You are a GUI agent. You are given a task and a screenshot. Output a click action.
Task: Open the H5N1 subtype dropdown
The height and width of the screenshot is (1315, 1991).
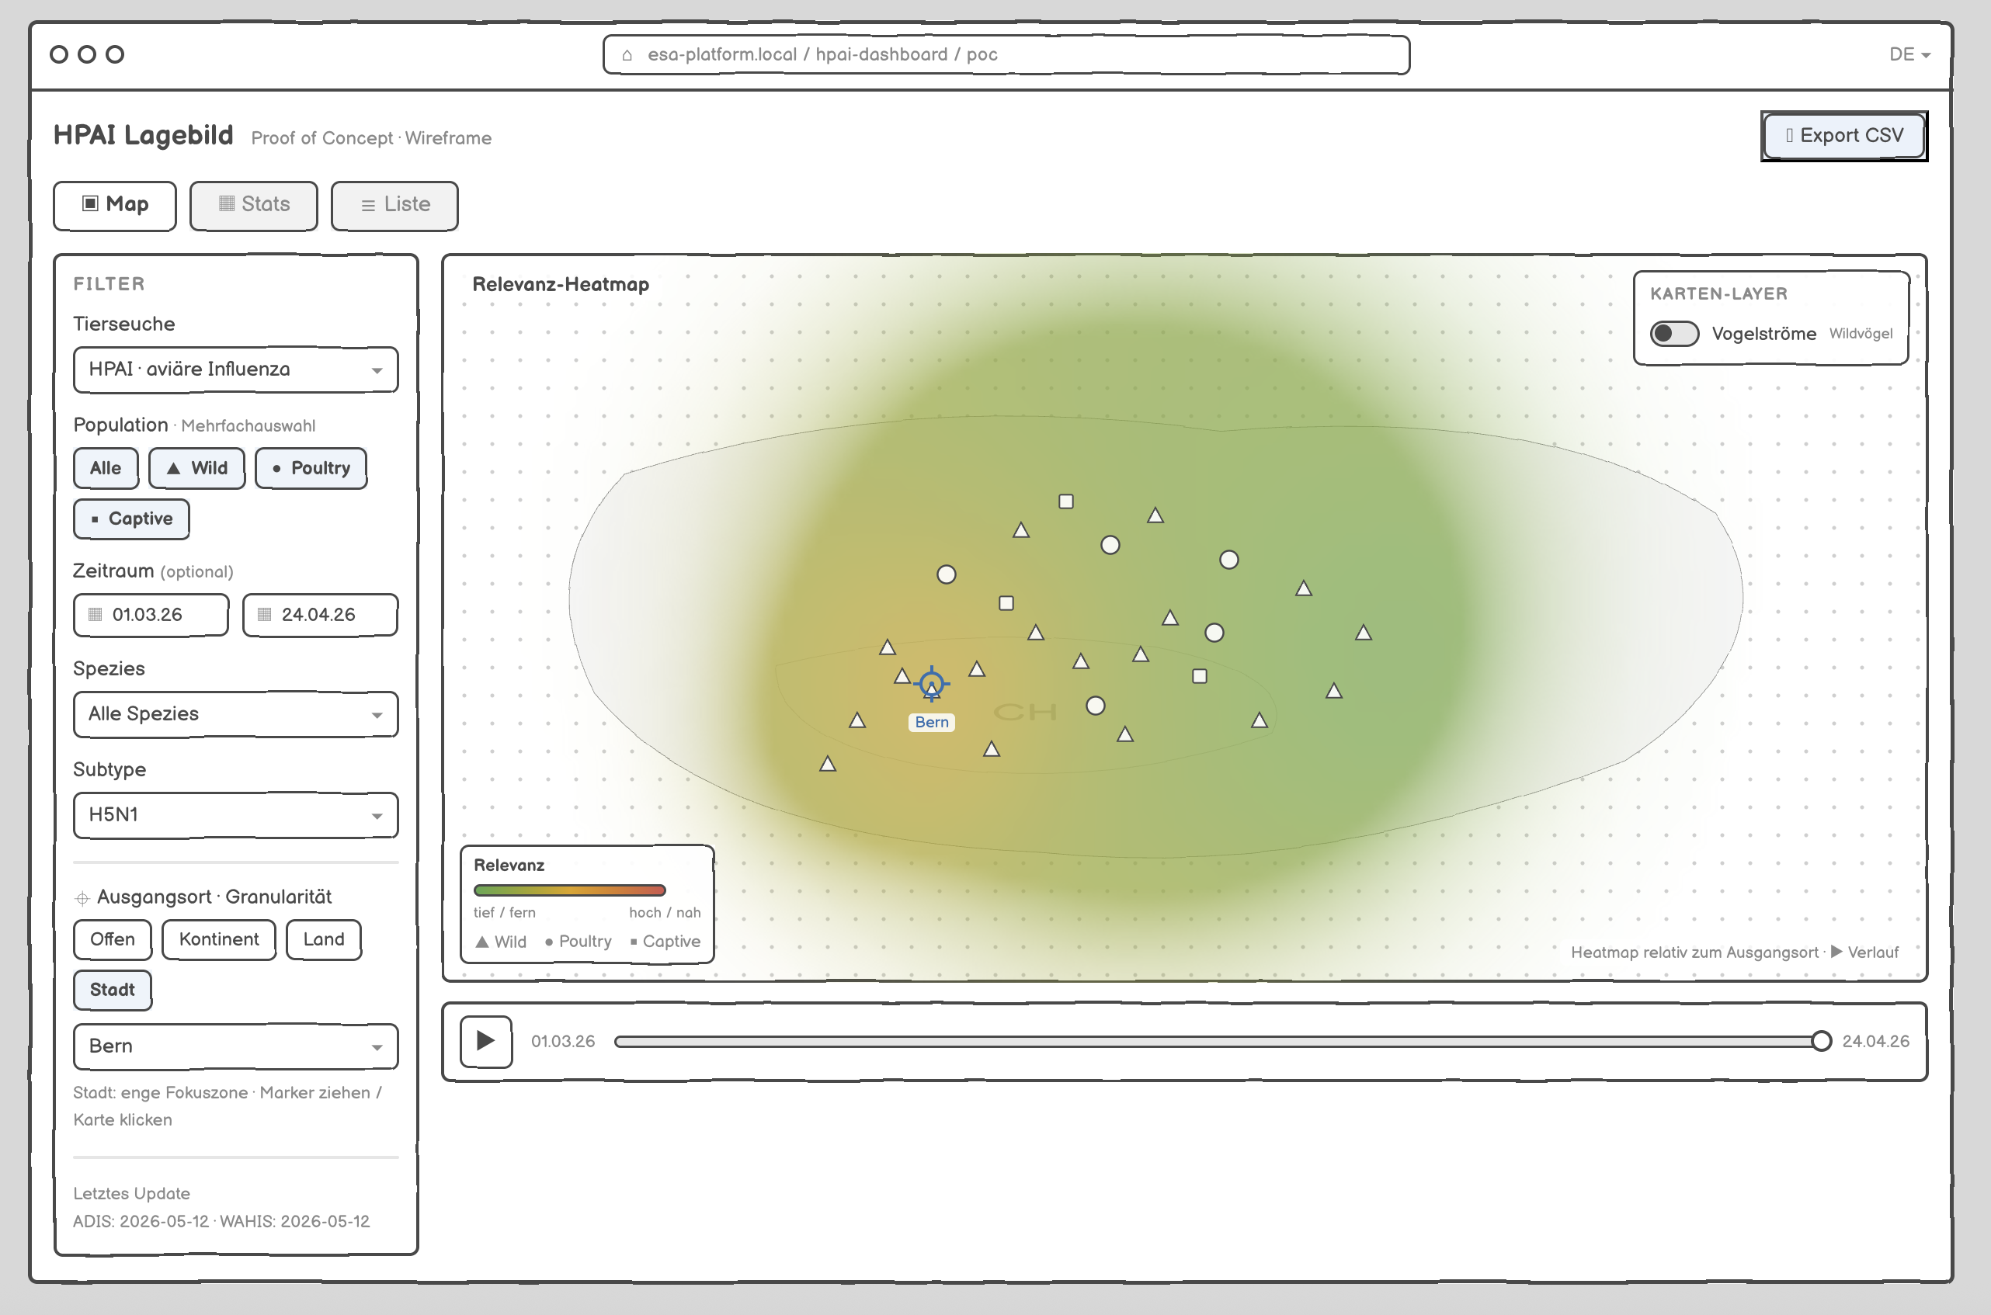235,814
